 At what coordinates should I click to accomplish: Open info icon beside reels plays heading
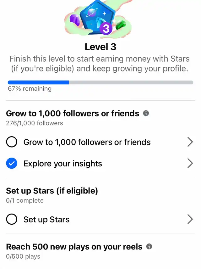pyautogui.click(x=149, y=247)
